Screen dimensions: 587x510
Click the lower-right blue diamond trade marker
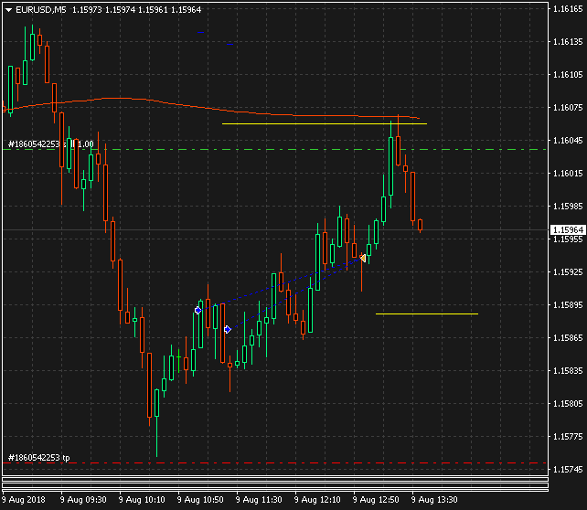tap(227, 329)
